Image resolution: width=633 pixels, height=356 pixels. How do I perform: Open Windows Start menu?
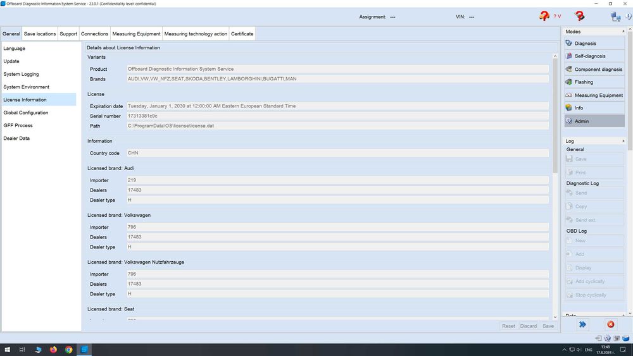7,350
